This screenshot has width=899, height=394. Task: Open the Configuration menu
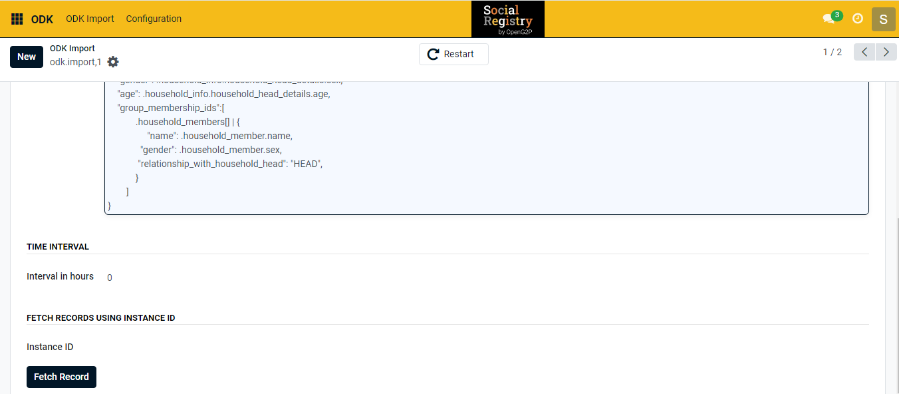[x=154, y=19]
